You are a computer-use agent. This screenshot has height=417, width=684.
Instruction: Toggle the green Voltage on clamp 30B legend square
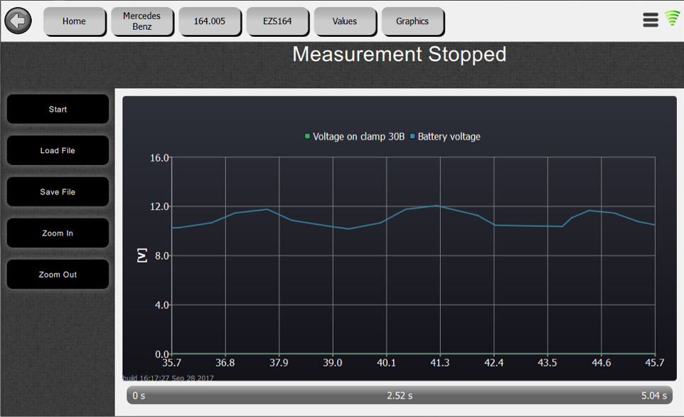pyautogui.click(x=307, y=136)
